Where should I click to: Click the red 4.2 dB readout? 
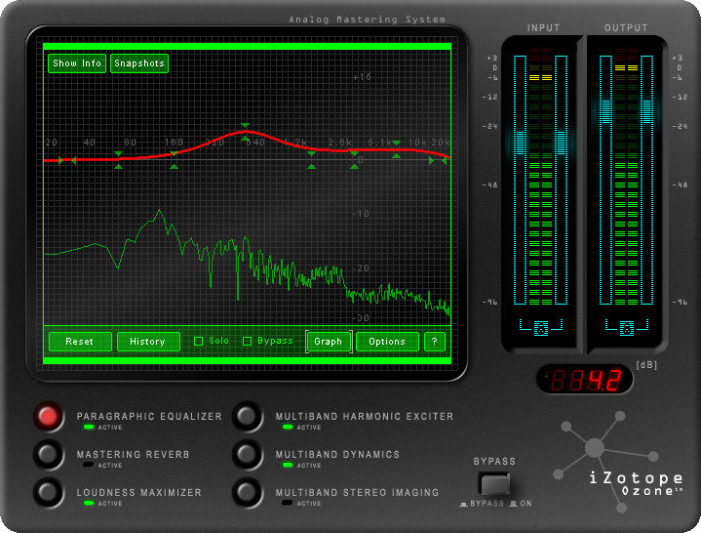(585, 380)
